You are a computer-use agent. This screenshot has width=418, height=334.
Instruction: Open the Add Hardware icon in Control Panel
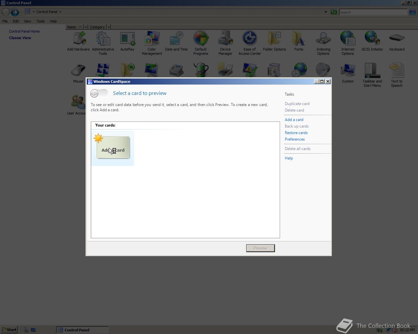click(78, 41)
